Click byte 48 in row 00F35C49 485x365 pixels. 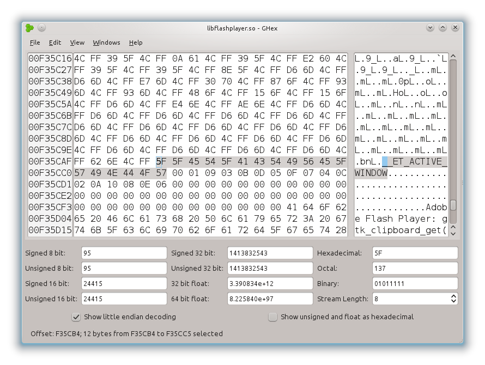(193, 93)
